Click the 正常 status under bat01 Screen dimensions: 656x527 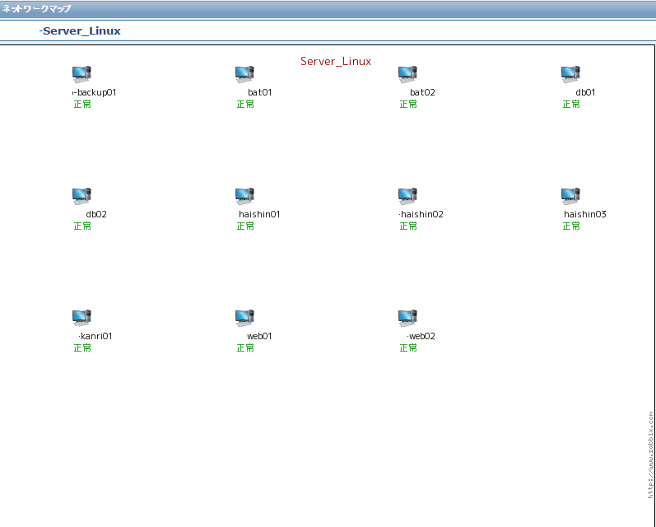(x=245, y=105)
